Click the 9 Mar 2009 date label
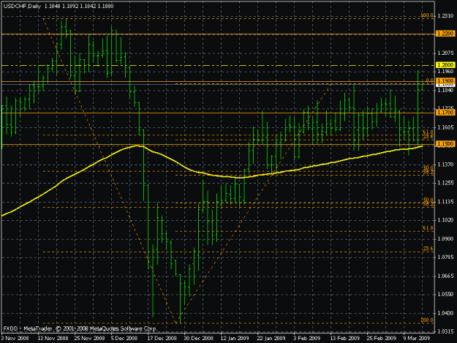Viewport: 457px width, 343px height. (x=417, y=339)
